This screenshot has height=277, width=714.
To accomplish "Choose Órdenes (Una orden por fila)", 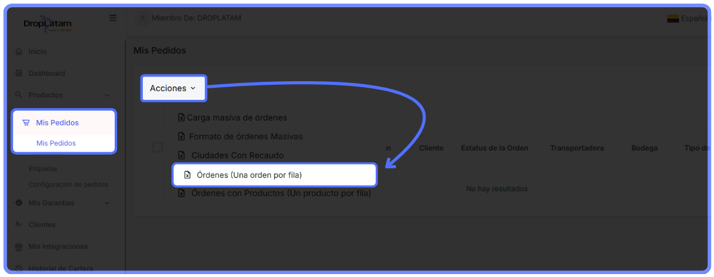I will click(x=249, y=175).
